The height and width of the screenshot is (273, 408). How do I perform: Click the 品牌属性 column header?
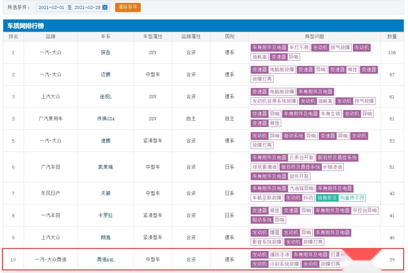coord(191,37)
